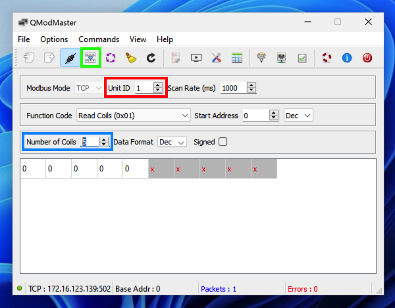
Task: Decrease the Scan Rate value
Action: pyautogui.click(x=251, y=91)
